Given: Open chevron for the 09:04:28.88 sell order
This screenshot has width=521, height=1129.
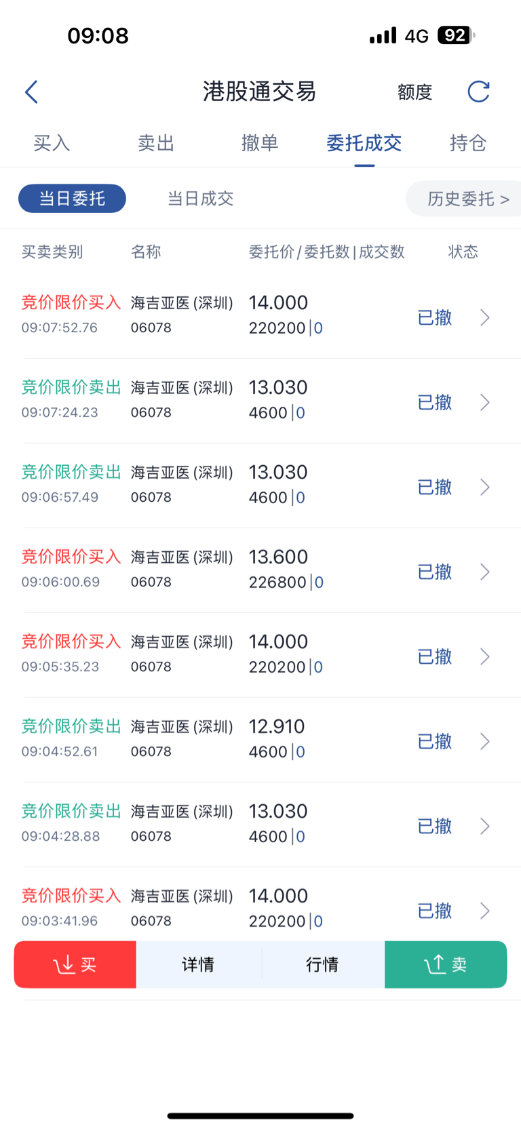Looking at the screenshot, I should tap(484, 826).
